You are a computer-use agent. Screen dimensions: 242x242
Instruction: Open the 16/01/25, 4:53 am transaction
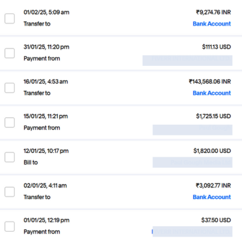coord(46,82)
